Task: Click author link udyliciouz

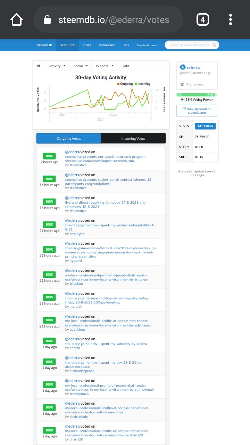Action: (x=77, y=330)
